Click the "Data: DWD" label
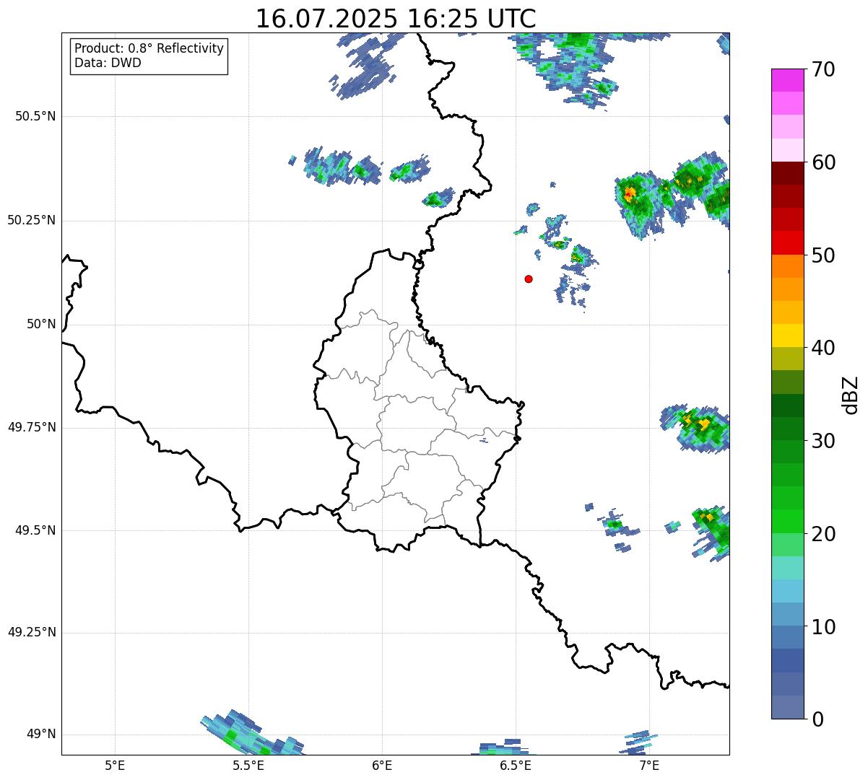Image resolution: width=868 pixels, height=780 pixels. coord(108,63)
